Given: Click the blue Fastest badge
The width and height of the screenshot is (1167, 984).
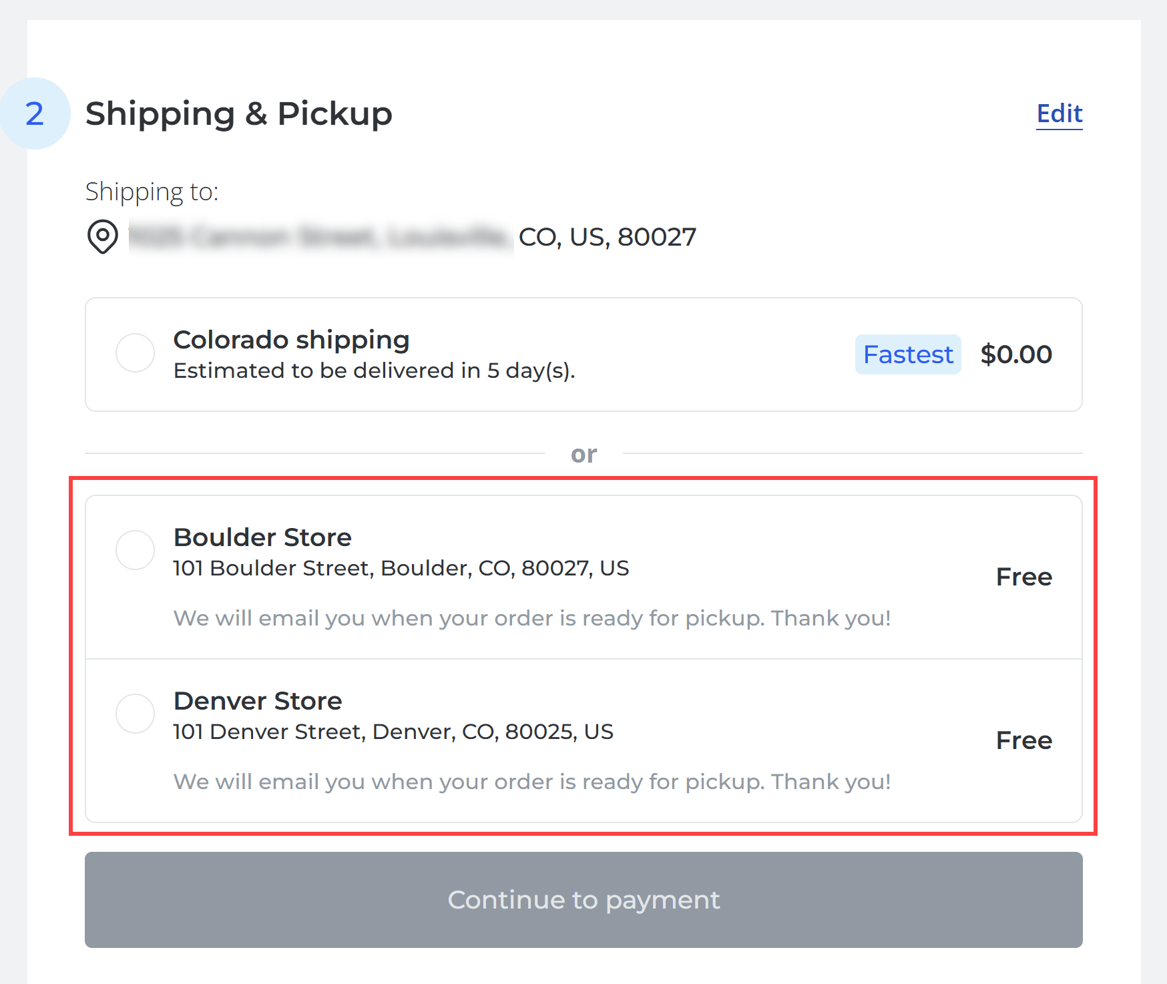Looking at the screenshot, I should coord(908,354).
